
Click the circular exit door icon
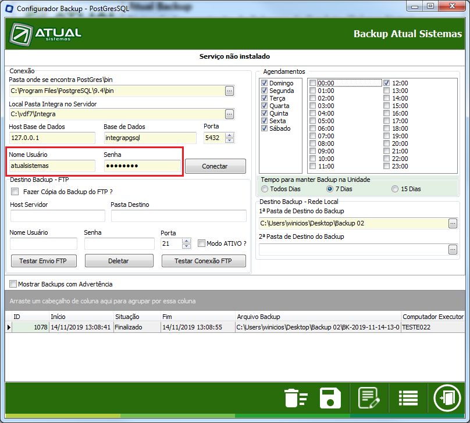click(447, 398)
